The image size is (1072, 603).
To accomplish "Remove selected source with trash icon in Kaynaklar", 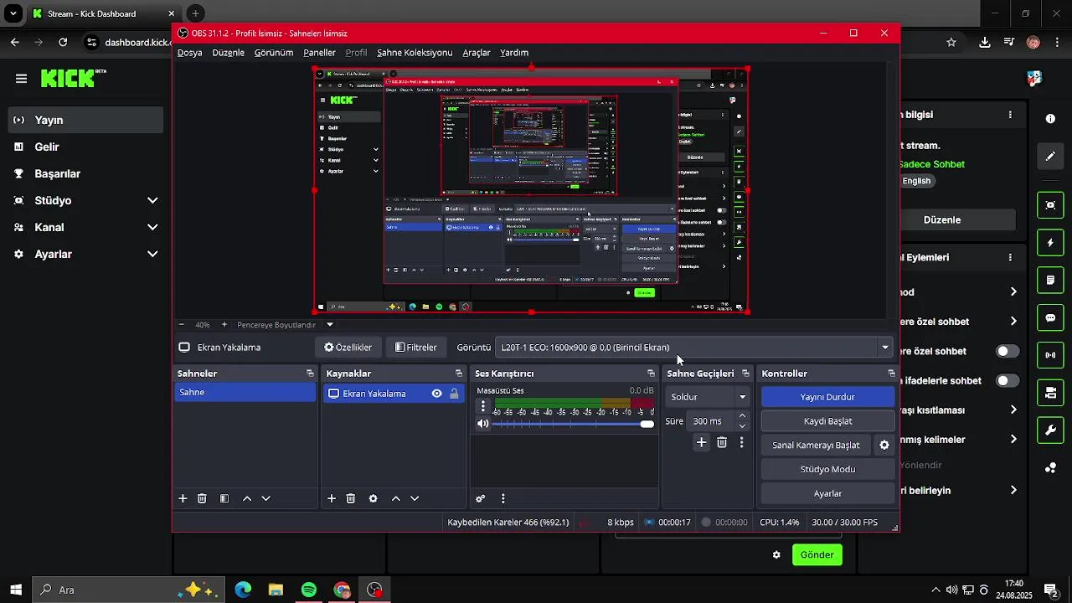I will point(351,498).
